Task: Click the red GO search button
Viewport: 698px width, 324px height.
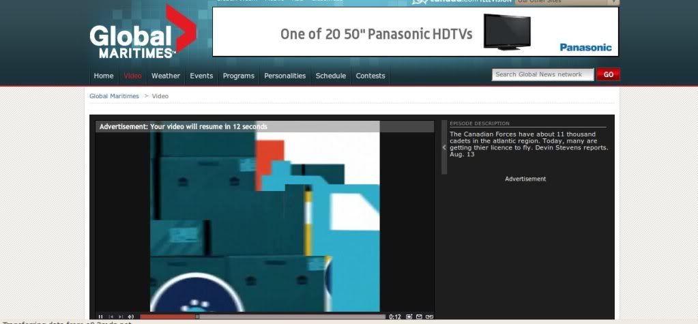Action: click(x=608, y=74)
